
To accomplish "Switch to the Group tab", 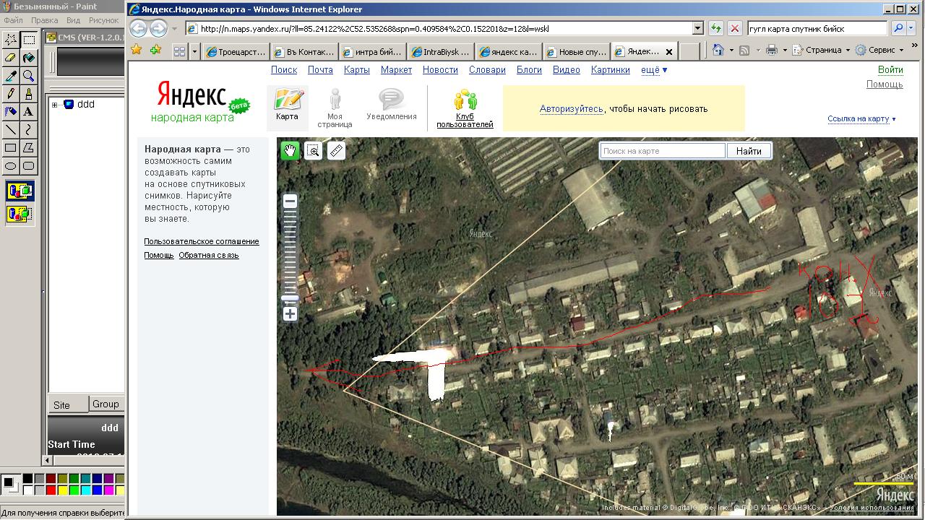I will [106, 404].
